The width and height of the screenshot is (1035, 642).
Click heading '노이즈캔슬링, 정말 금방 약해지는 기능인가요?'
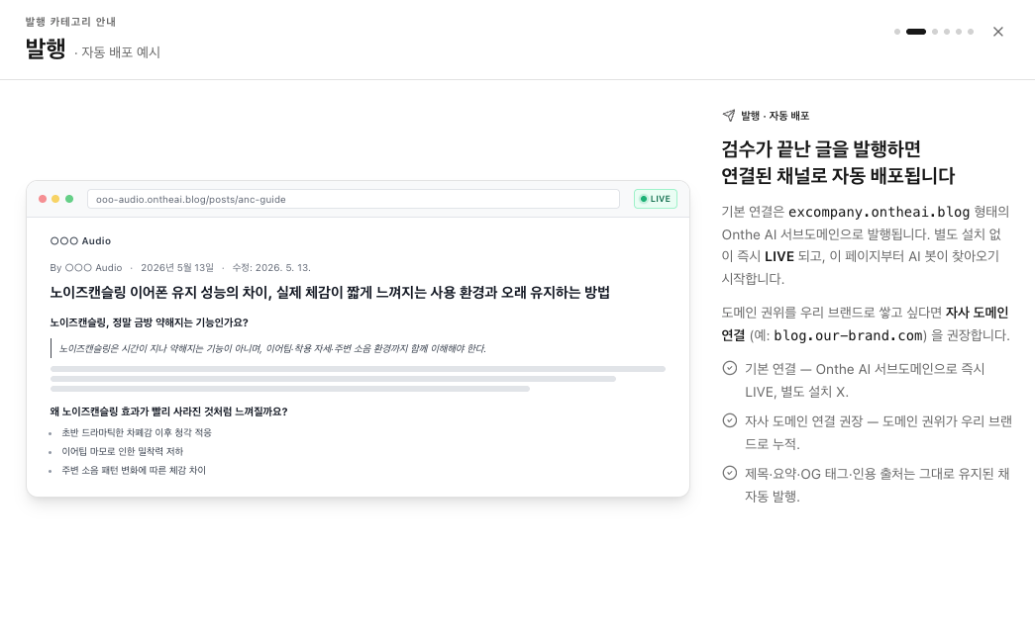(149, 322)
